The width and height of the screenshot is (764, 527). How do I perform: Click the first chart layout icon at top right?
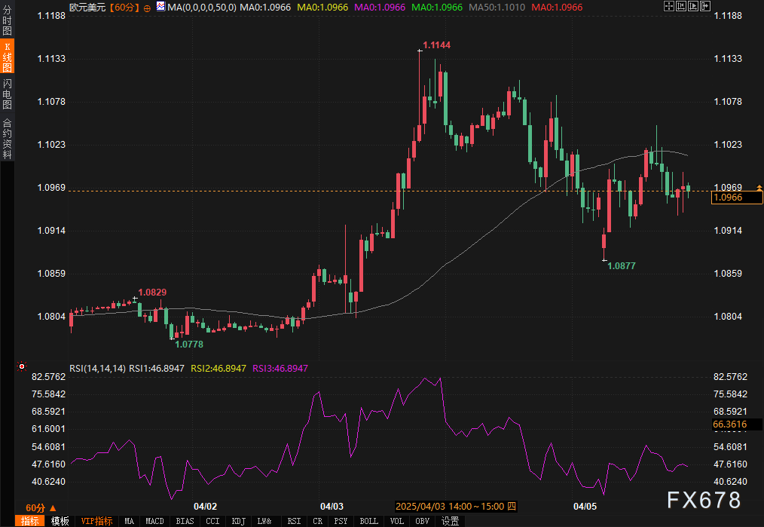pos(669,6)
